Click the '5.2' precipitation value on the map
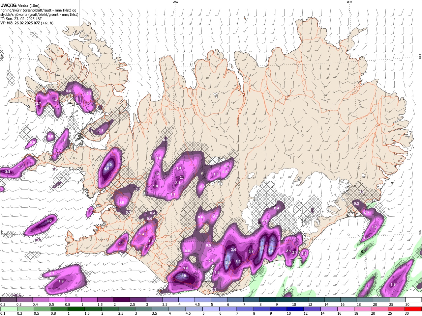 [262, 248]
